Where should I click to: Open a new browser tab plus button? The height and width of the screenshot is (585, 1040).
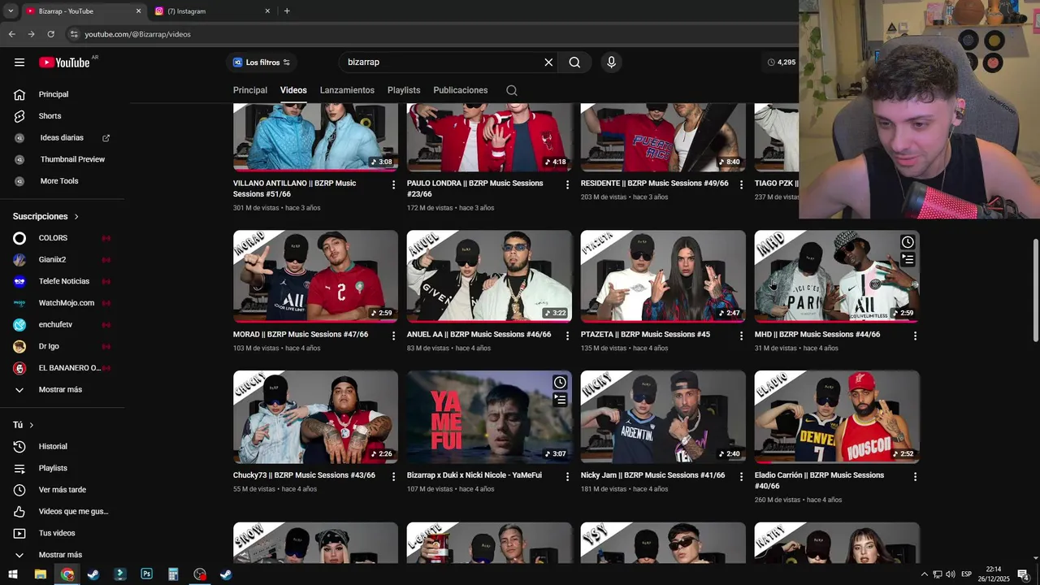tap(287, 11)
